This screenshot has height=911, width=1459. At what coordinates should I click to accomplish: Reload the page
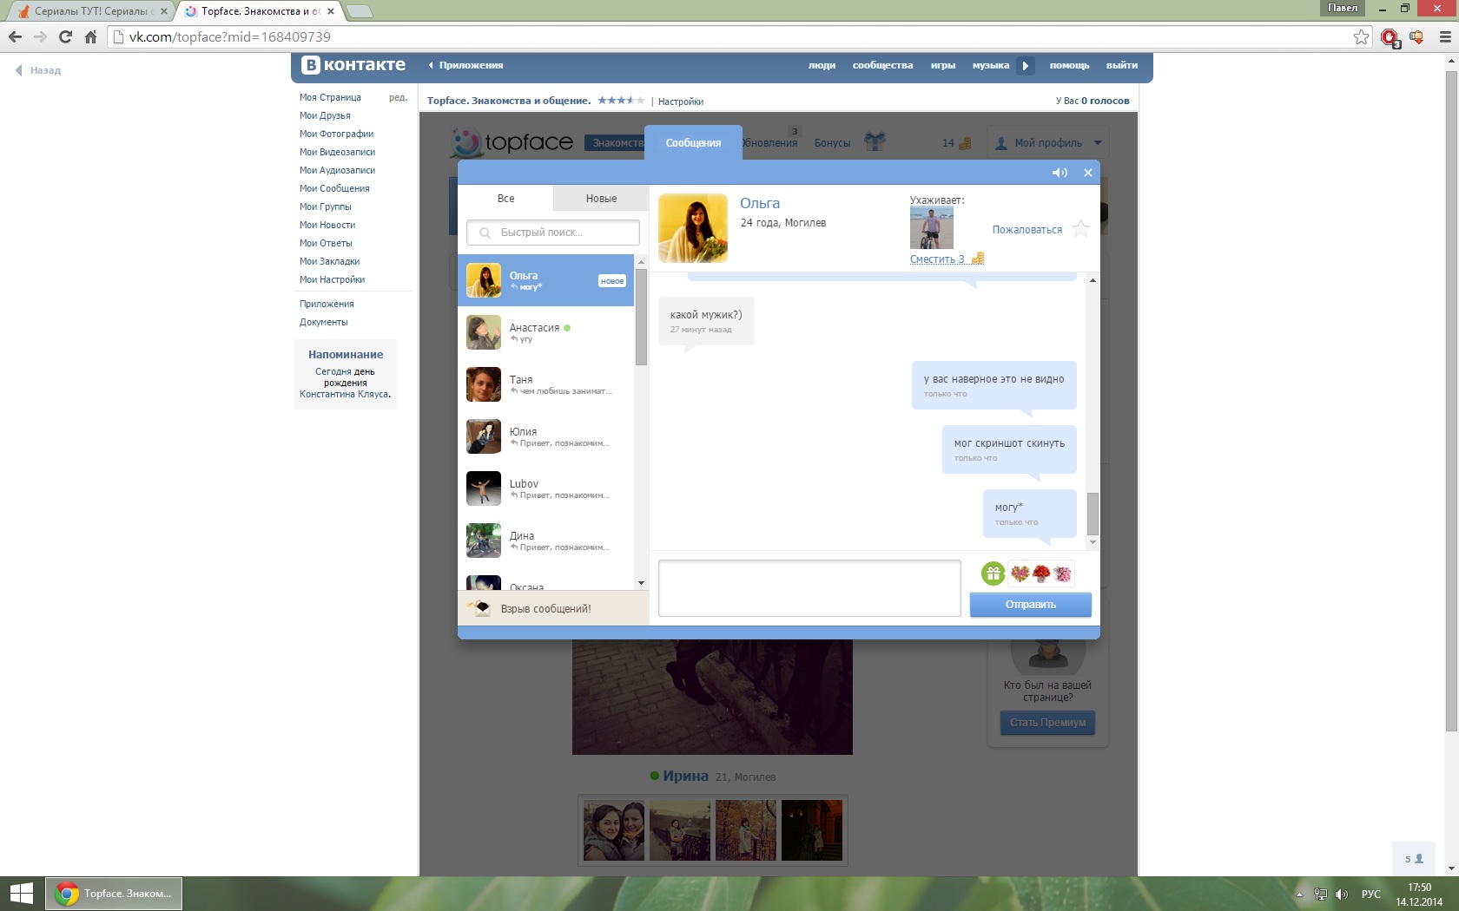(65, 37)
